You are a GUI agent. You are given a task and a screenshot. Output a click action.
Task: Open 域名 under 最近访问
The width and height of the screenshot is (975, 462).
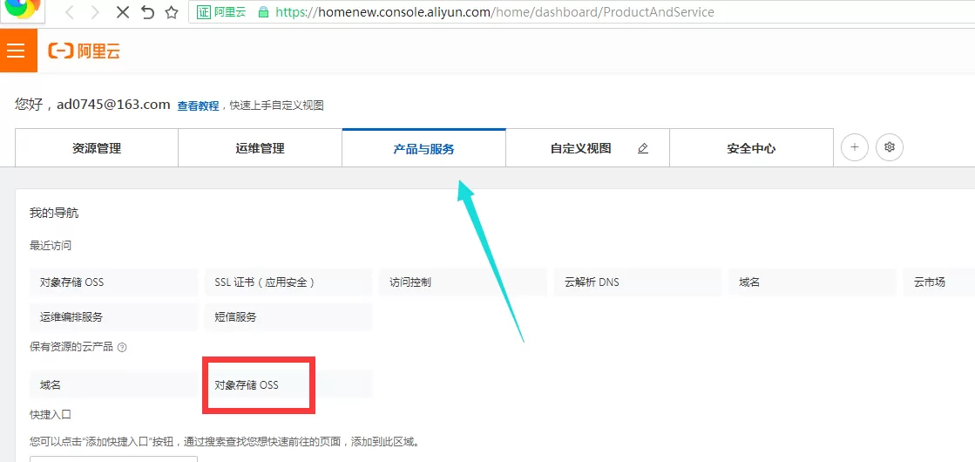[813, 282]
